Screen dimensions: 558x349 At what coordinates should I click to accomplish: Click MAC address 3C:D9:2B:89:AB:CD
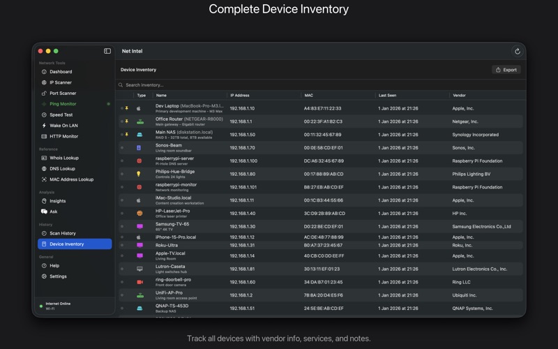click(x=324, y=214)
